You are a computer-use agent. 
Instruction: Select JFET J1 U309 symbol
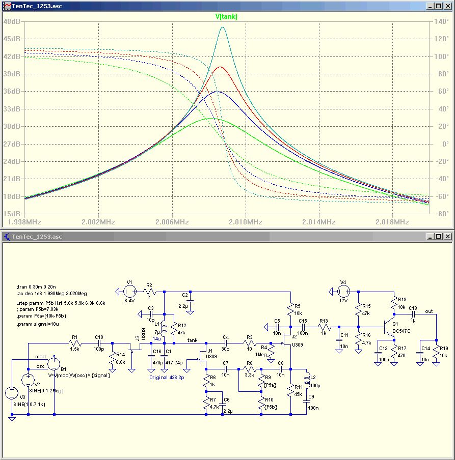[203, 356]
